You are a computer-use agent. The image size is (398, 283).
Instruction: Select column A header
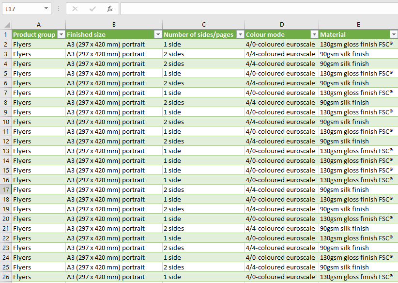tap(39, 25)
